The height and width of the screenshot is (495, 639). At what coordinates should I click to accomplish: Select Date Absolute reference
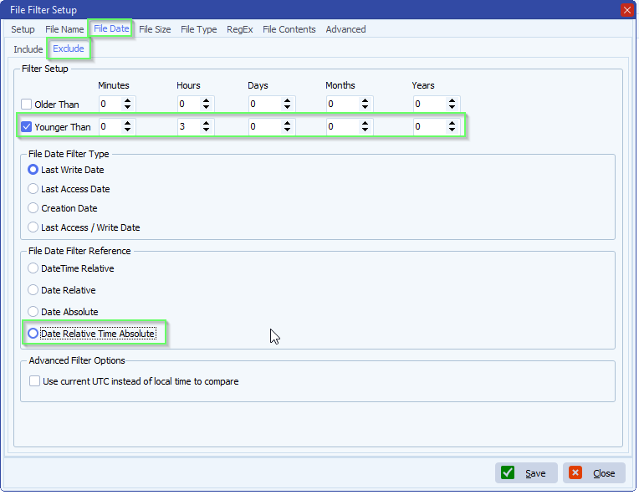(x=33, y=312)
